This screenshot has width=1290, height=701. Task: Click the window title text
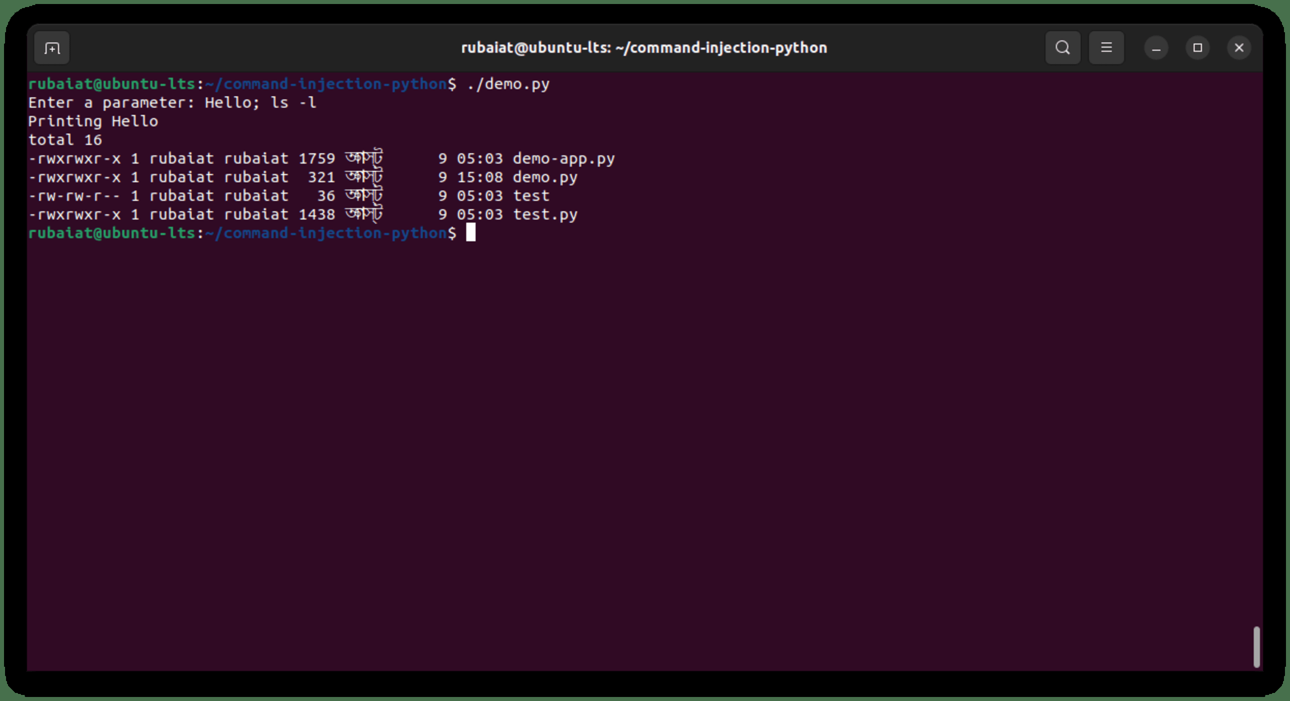[x=644, y=48]
